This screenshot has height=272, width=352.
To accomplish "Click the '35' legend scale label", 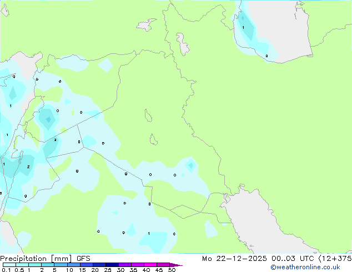I will (133, 270).
